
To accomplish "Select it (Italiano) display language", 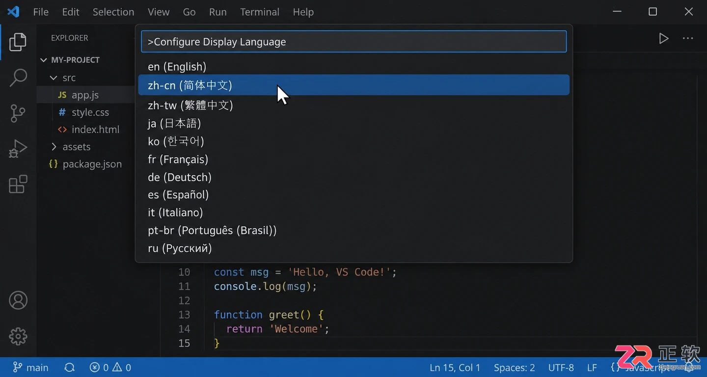I will pos(354,212).
